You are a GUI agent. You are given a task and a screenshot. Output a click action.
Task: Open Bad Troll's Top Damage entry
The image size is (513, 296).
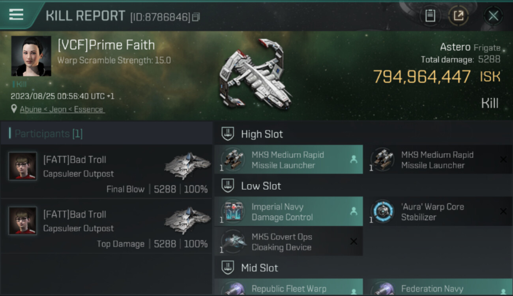pyautogui.click(x=106, y=226)
